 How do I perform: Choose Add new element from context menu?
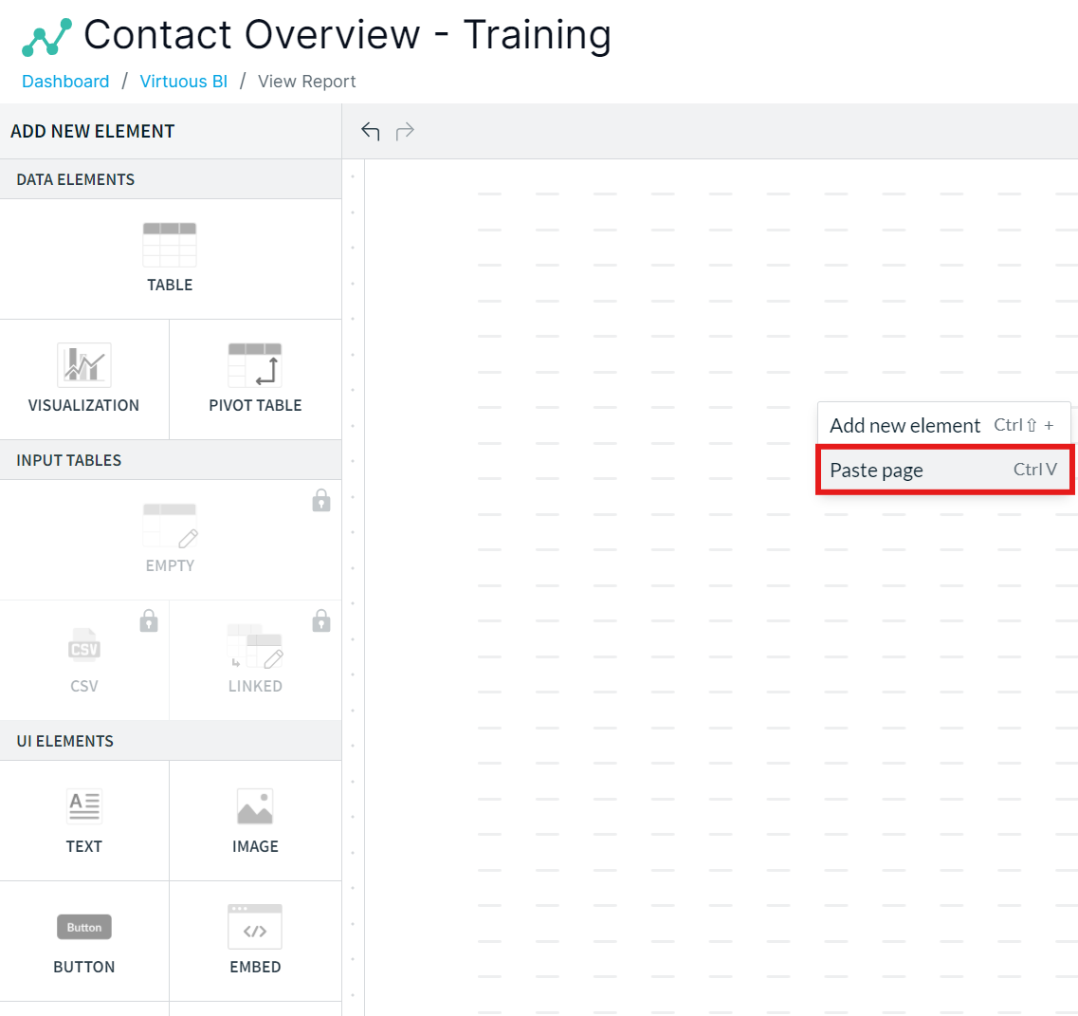click(943, 425)
